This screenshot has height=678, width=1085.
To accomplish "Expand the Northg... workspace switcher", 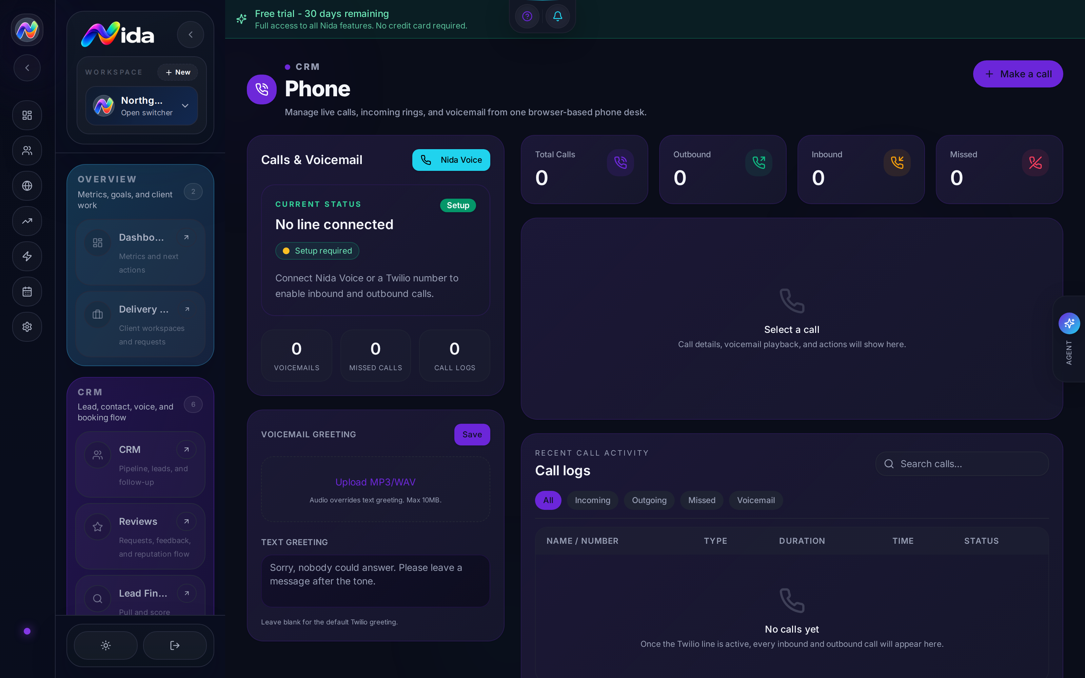I will tap(142, 106).
